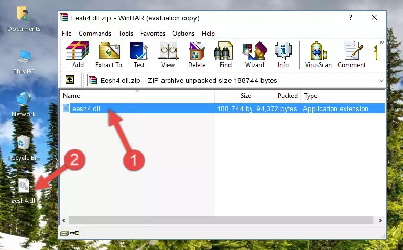Click the horizontal scrollbar thumb

pyautogui.click(x=221, y=221)
